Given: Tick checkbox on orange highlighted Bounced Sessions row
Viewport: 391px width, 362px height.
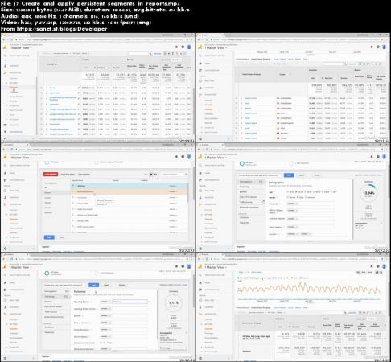Looking at the screenshot, I should coord(73,191).
